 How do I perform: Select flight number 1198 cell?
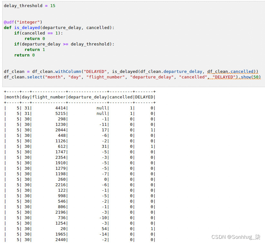(x=61, y=174)
